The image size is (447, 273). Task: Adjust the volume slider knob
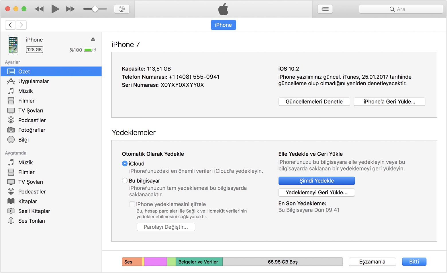[x=95, y=9]
